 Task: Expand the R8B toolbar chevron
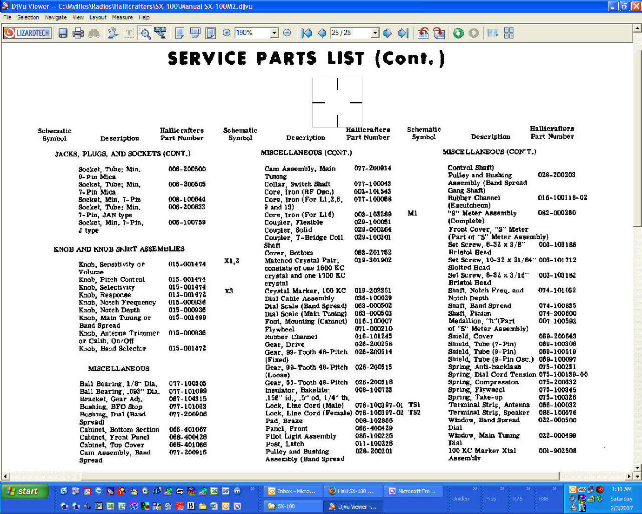point(555,488)
